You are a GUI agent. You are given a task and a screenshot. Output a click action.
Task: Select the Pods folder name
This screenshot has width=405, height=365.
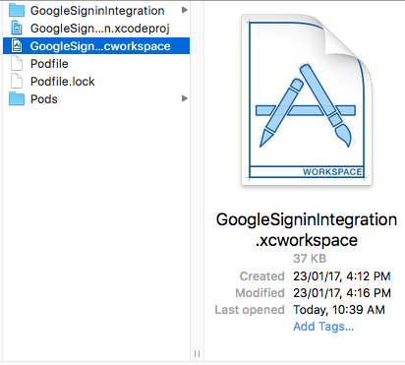coord(44,99)
